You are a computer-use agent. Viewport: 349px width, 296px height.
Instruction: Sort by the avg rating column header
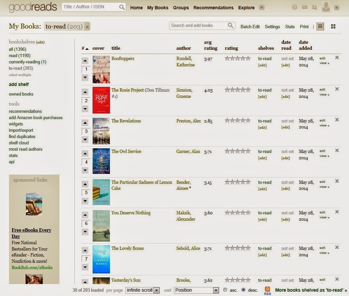pos(211,45)
